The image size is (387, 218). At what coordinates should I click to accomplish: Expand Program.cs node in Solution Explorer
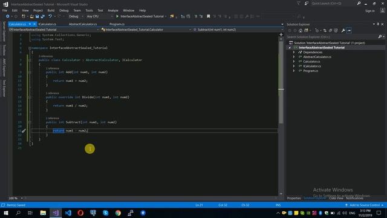pyautogui.click(x=294, y=71)
